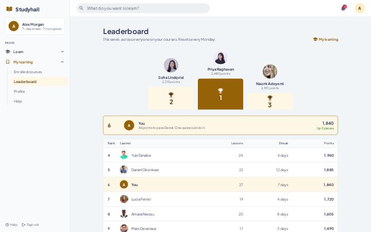Follow the My learning link near heading

click(x=326, y=39)
